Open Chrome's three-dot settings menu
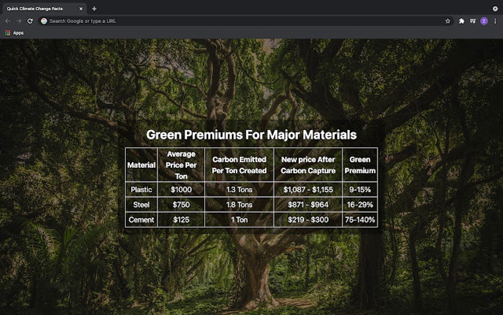The width and height of the screenshot is (503, 315). point(496,21)
